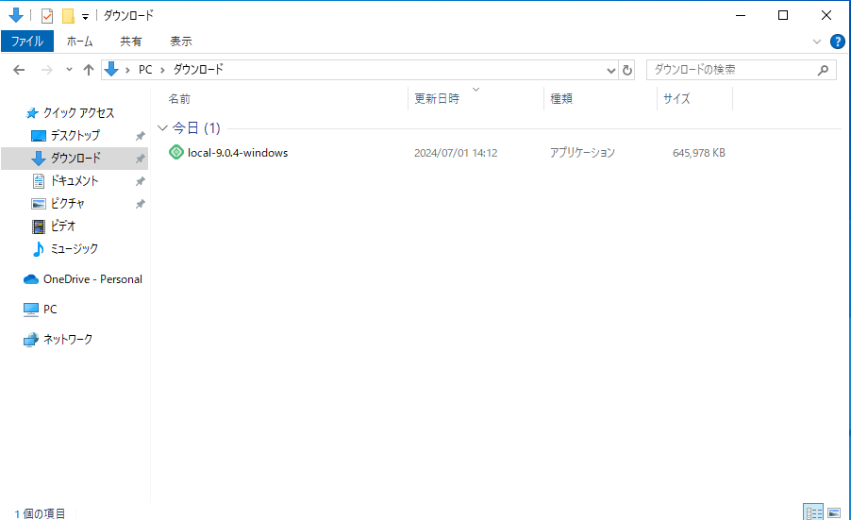This screenshot has width=851, height=520.
Task: Switch to the 表示 ribbon tab
Action: point(181,42)
